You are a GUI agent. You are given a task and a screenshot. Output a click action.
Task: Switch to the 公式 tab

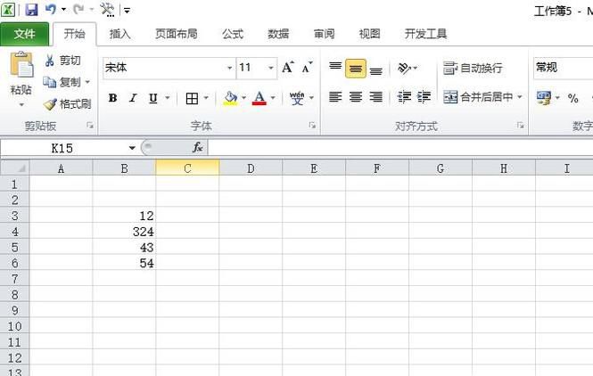pyautogui.click(x=233, y=34)
